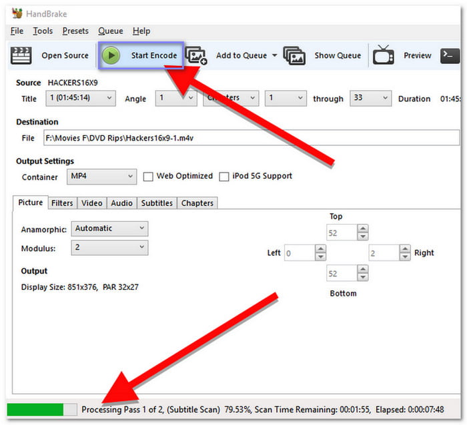Click the Open Source label
The image size is (467, 425).
[x=65, y=55]
